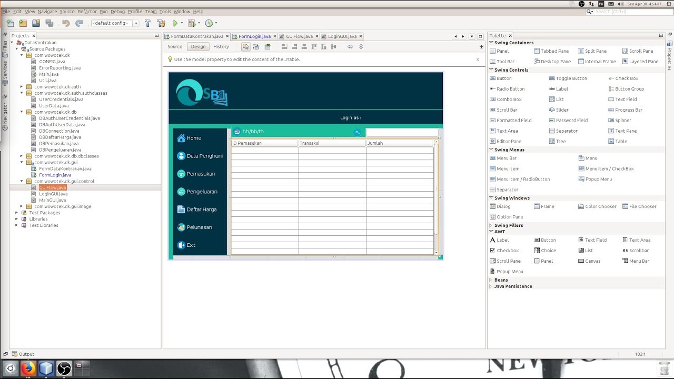Select Color Chooser in the Swing Windows palette
This screenshot has width=674, height=379.
point(597,206)
